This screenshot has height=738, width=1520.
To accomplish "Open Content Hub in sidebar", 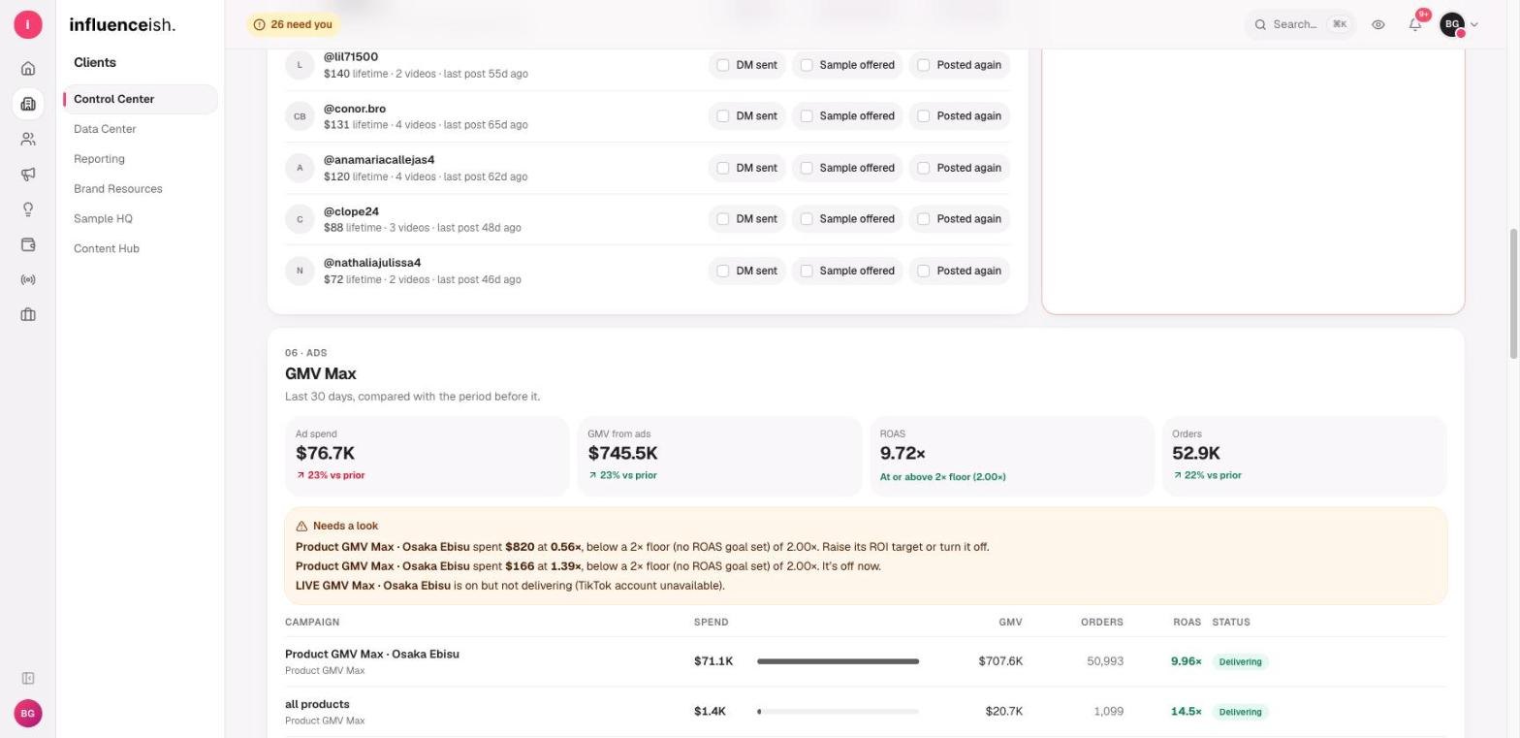I will (x=107, y=249).
